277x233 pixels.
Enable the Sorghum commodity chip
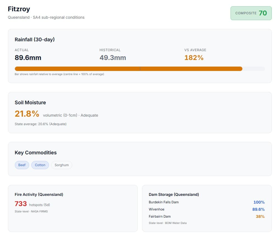(62, 165)
